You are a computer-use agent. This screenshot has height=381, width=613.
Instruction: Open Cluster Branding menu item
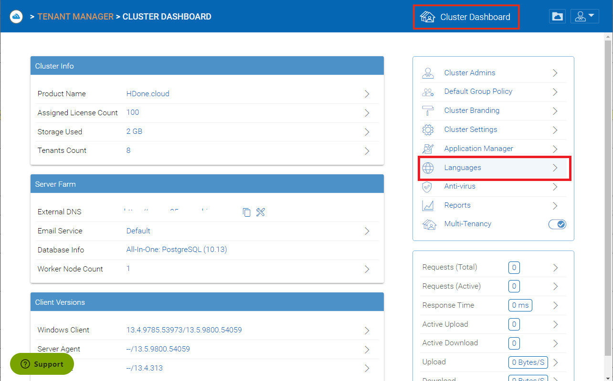pyautogui.click(x=494, y=110)
